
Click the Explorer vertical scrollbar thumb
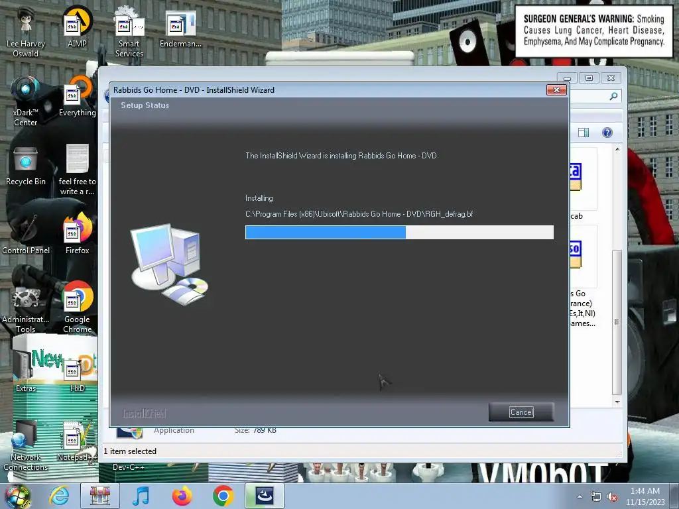click(x=617, y=323)
